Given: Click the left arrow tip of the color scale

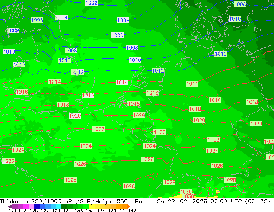Looking at the screenshot, I should point(10,206).
